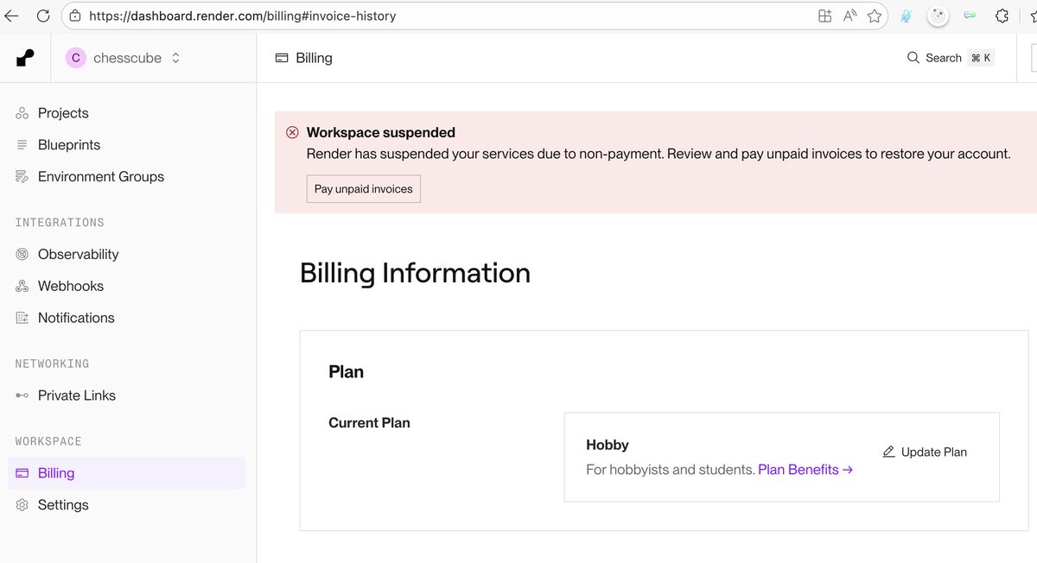Viewport: 1037px width, 563px height.
Task: Click the Notifications icon
Action: 22,318
